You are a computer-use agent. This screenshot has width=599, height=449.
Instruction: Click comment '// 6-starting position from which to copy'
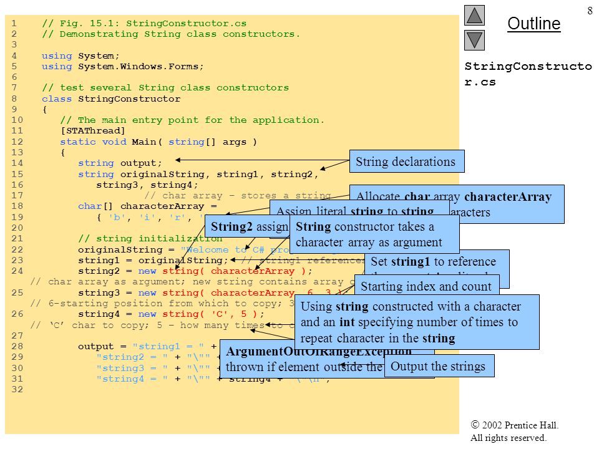pyautogui.click(x=156, y=304)
